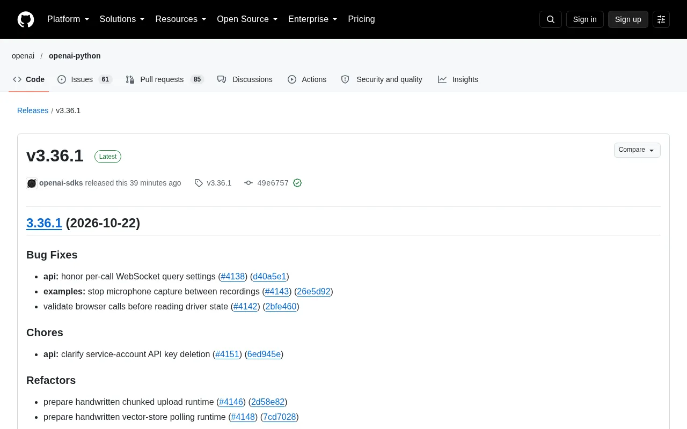Switch to the Code tab
Screen dimensions: 687x429
28,79
